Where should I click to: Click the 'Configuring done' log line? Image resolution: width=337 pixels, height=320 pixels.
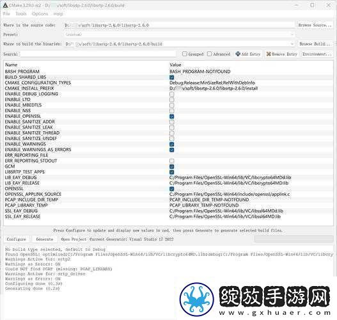point(33,284)
